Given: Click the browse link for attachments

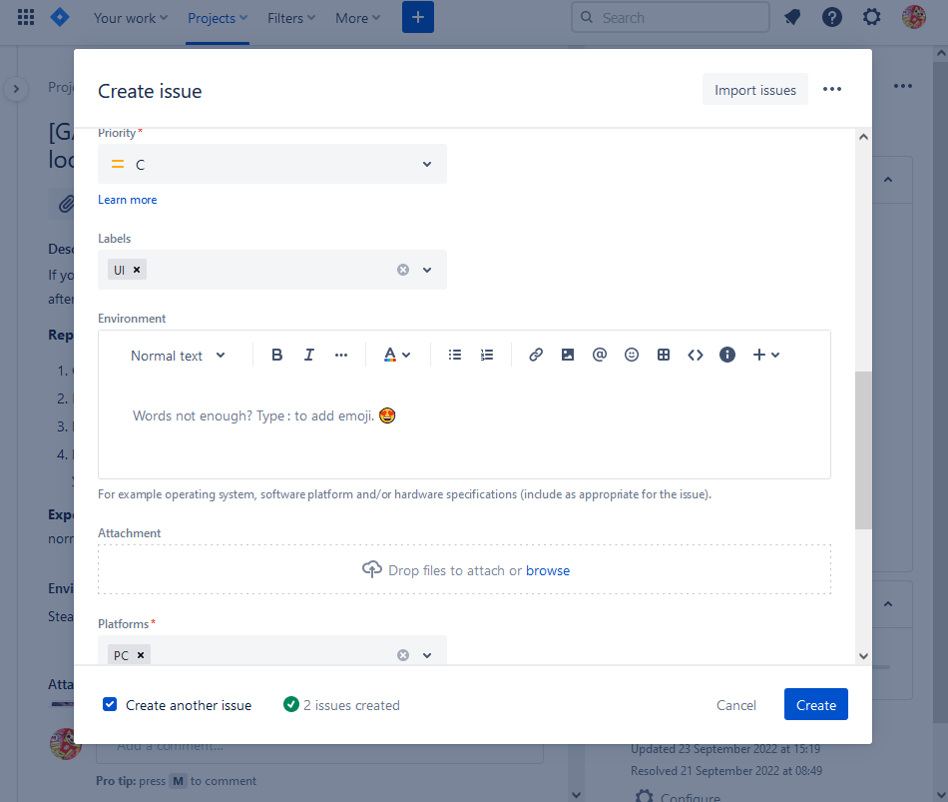Looking at the screenshot, I should [x=548, y=570].
